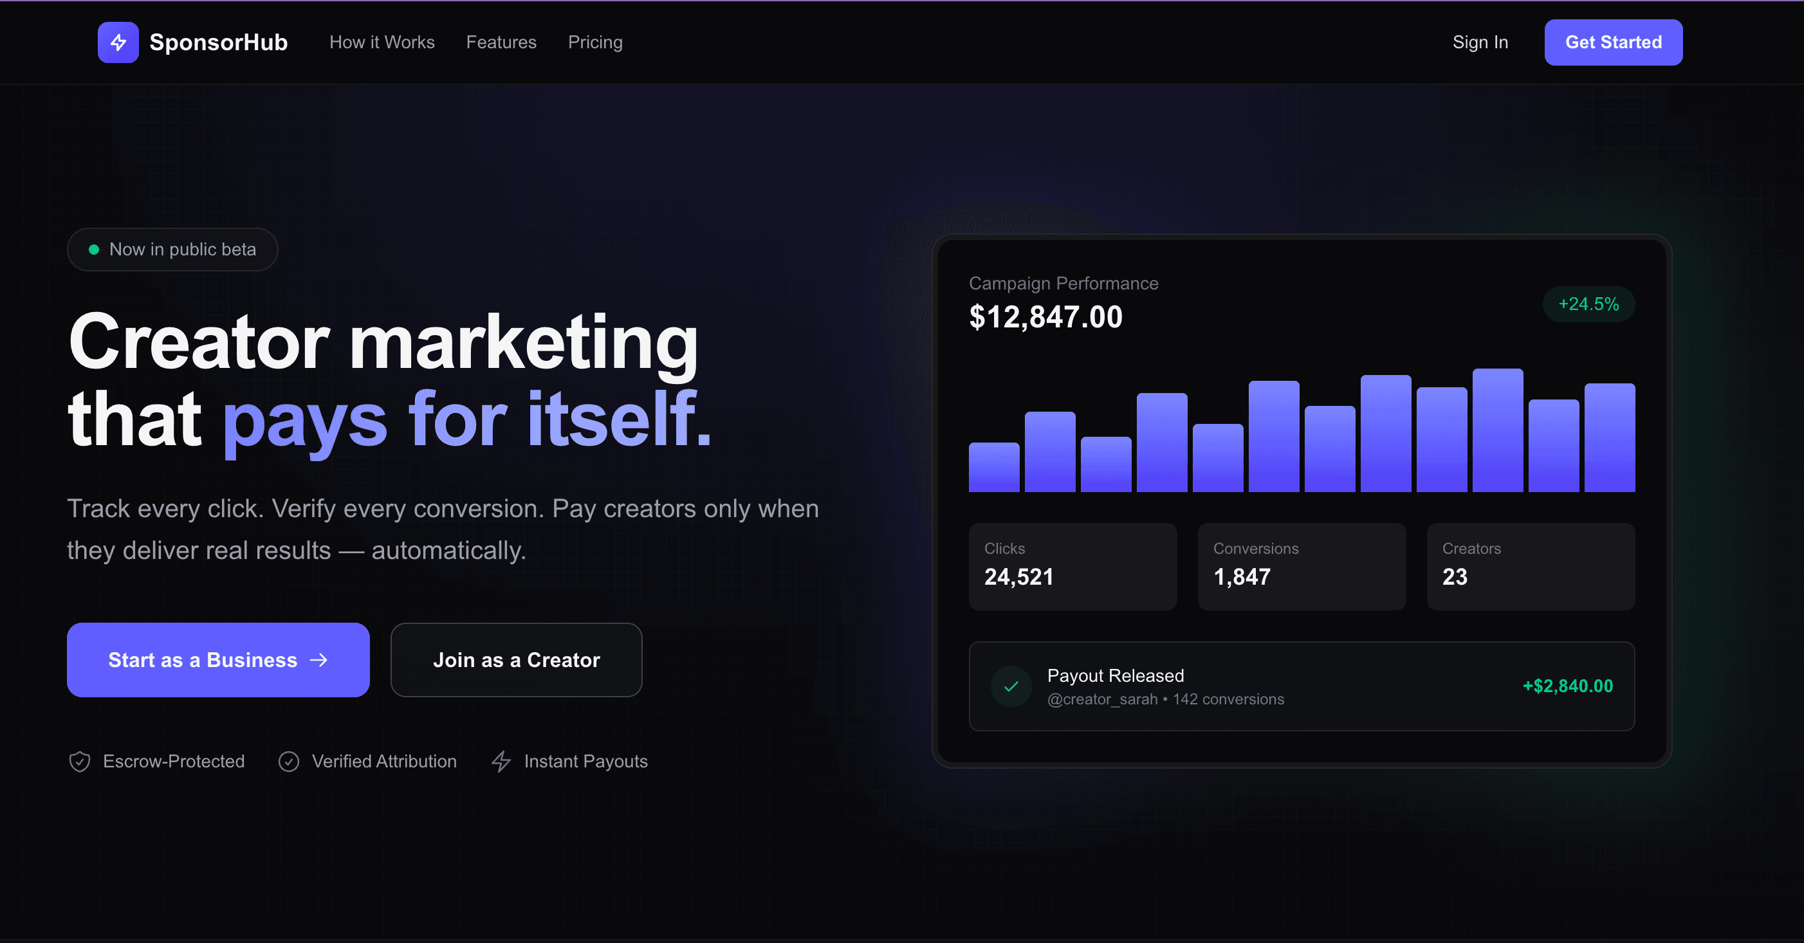Image resolution: width=1804 pixels, height=943 pixels.
Task: Click the green Payout Released checkmark icon
Action: (x=1011, y=686)
